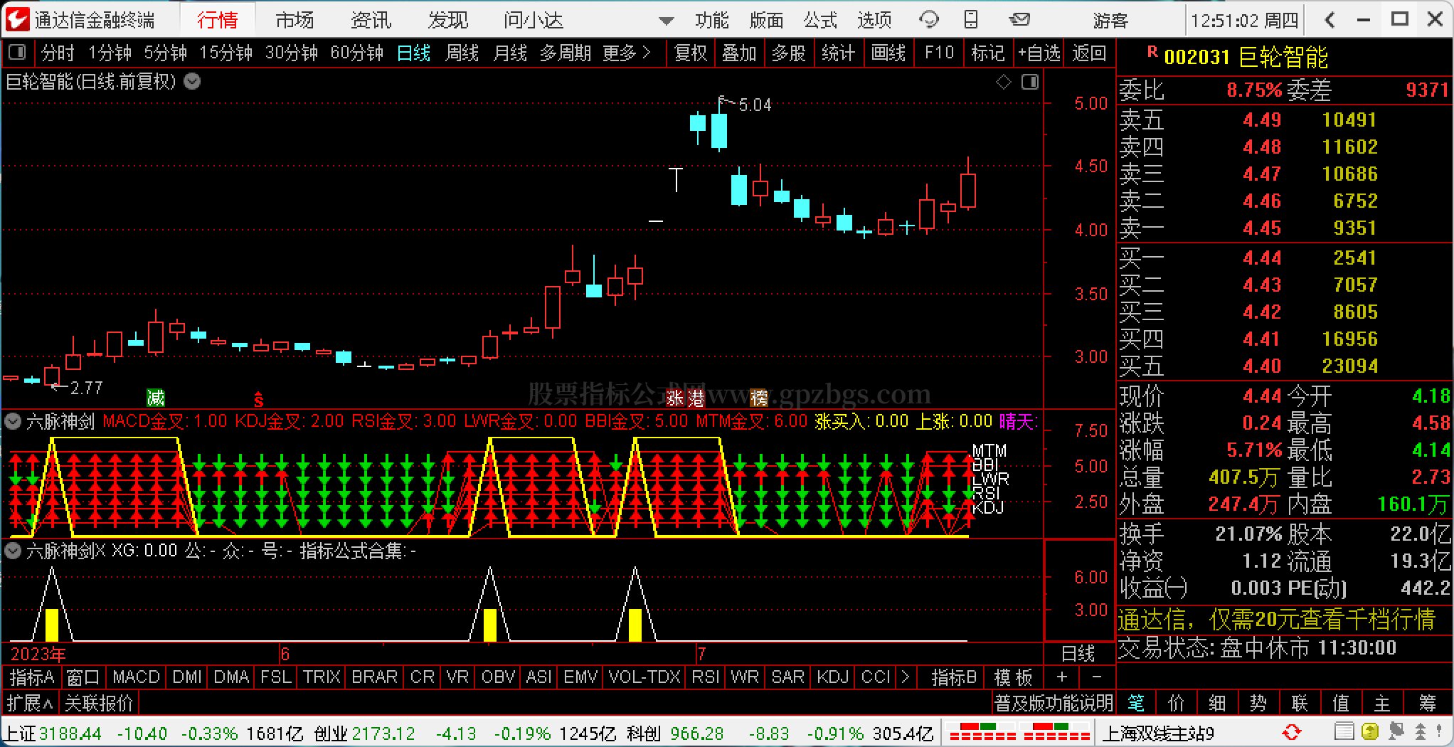Open the 问小达 menu
1454x747 pixels.
coord(533,20)
